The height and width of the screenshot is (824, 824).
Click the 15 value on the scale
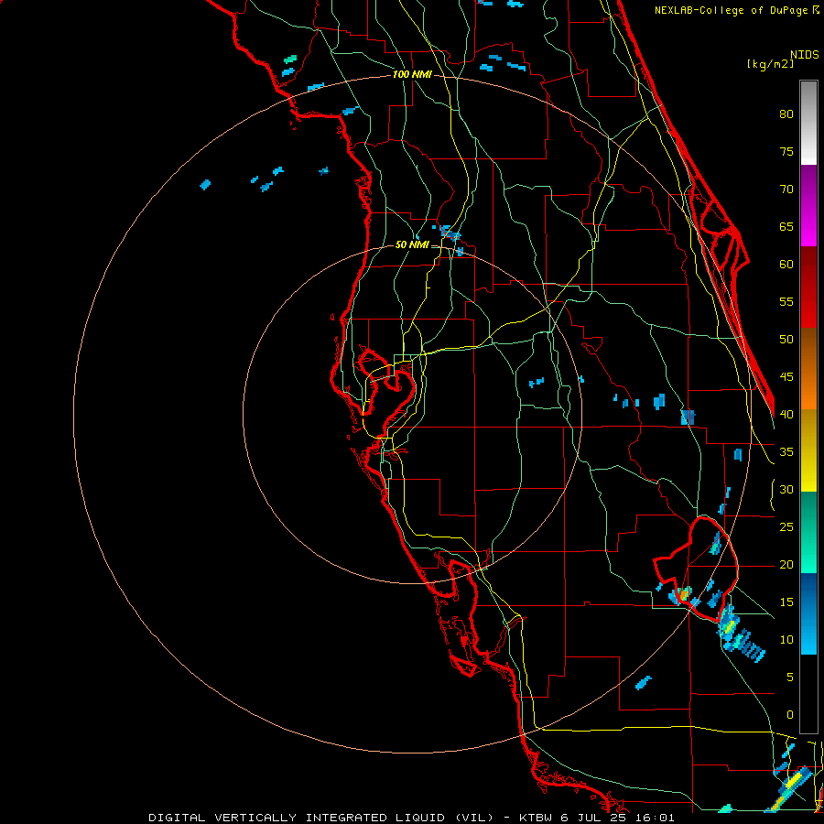(x=786, y=602)
